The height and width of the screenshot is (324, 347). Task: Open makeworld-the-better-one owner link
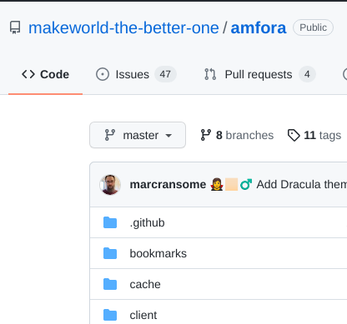tap(123, 27)
